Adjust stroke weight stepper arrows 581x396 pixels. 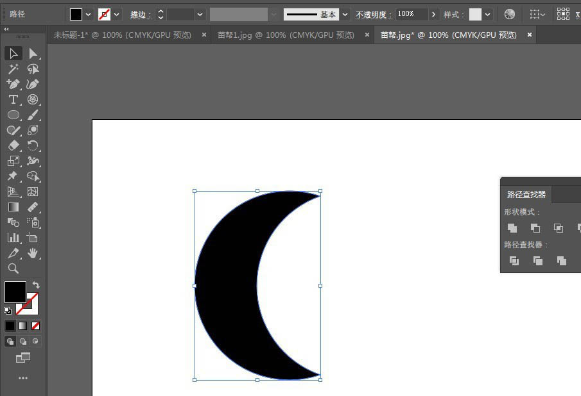160,15
